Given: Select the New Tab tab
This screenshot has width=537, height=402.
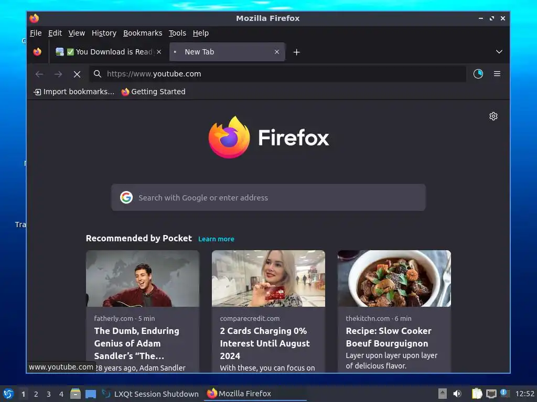Looking at the screenshot, I should (227, 52).
